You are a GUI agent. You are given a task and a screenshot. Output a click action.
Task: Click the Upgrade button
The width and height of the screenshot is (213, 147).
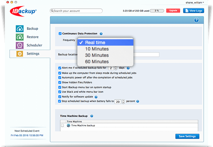173,10
